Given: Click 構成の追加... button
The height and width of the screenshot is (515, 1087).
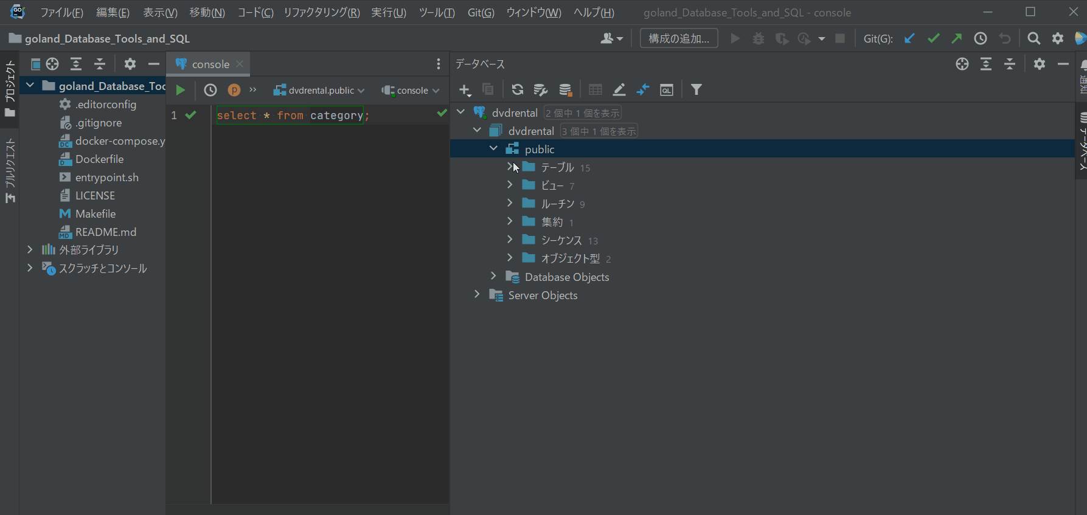Looking at the screenshot, I should tap(679, 38).
